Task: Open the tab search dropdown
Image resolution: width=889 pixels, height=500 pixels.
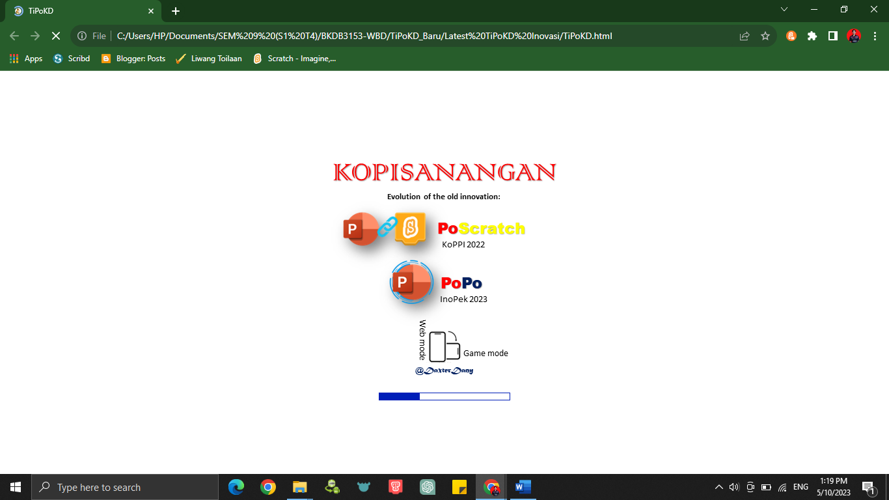Action: (784, 9)
